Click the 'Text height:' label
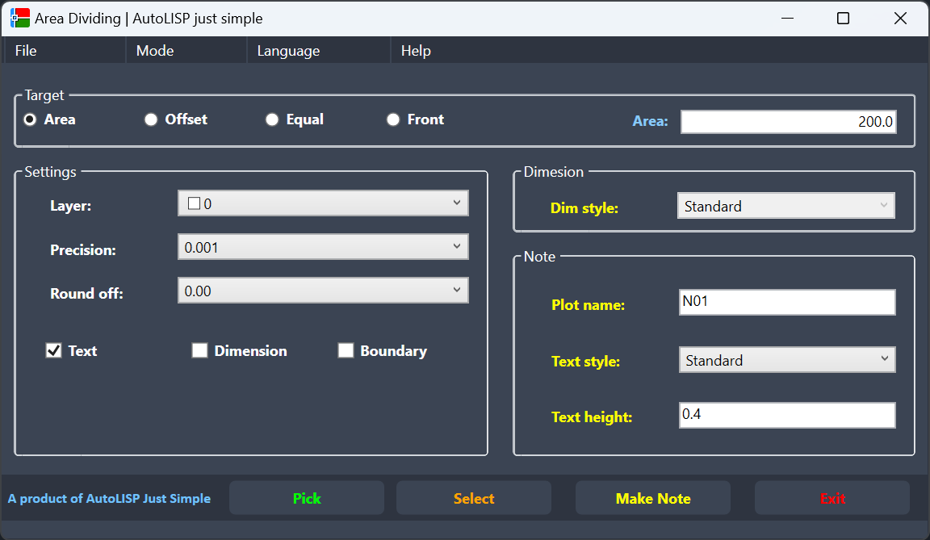 (591, 417)
